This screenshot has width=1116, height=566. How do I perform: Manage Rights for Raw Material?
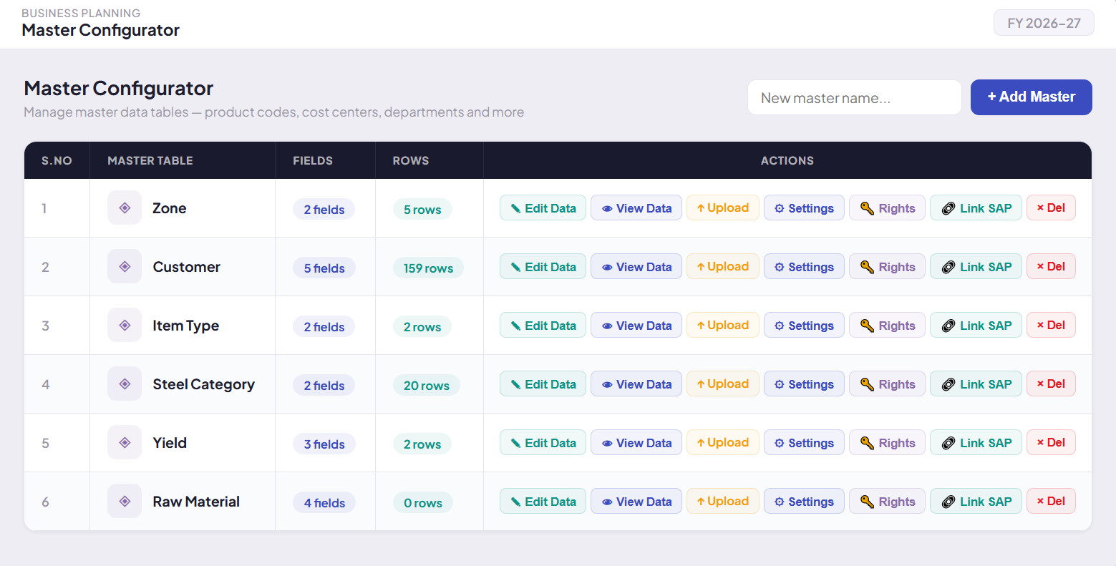pos(887,502)
